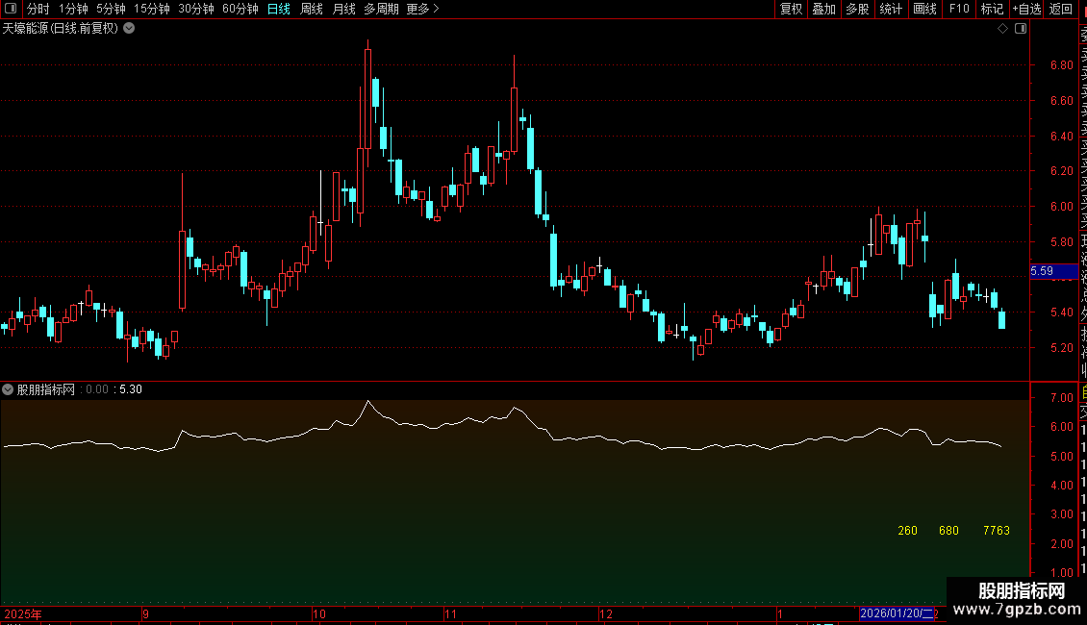1087x625 pixels.
Task: Select the 日线 daily tab
Action: click(x=279, y=9)
